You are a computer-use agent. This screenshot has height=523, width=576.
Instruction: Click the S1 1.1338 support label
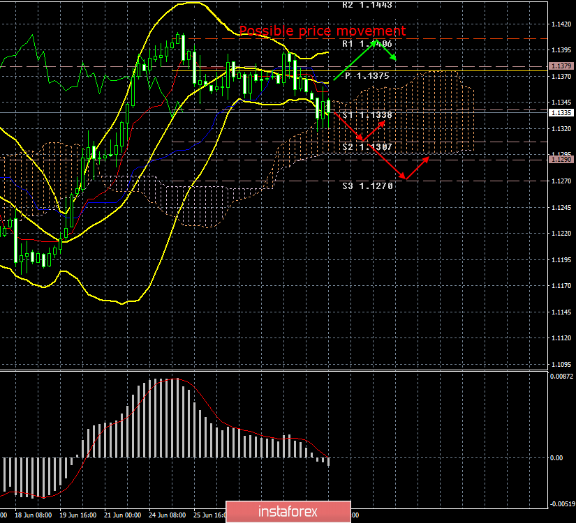(x=367, y=115)
